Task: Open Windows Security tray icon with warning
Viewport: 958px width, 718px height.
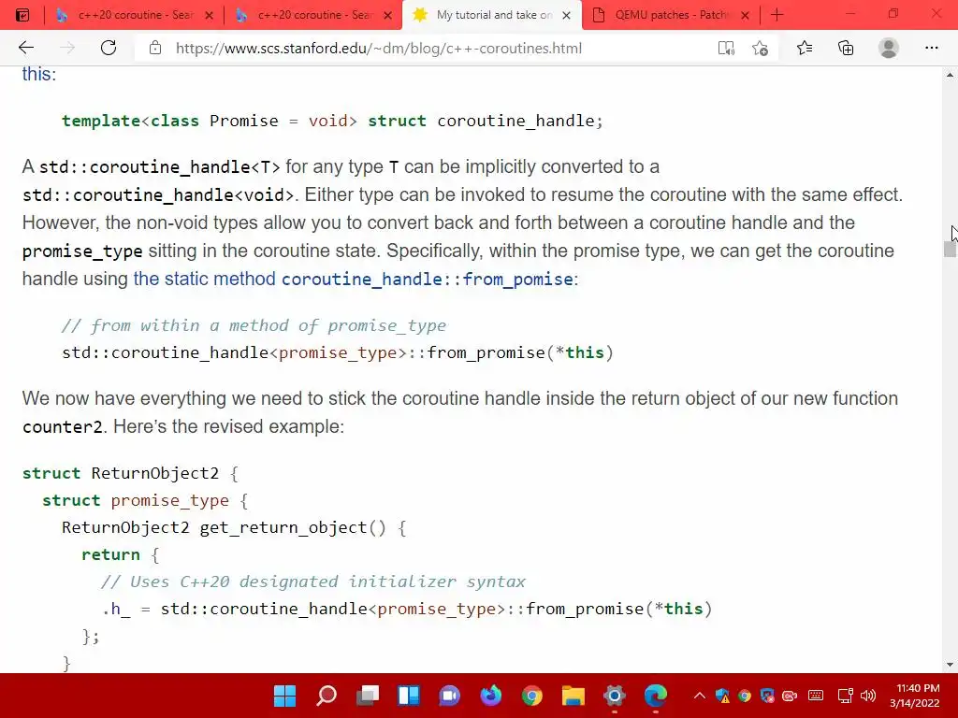Action: (x=722, y=696)
